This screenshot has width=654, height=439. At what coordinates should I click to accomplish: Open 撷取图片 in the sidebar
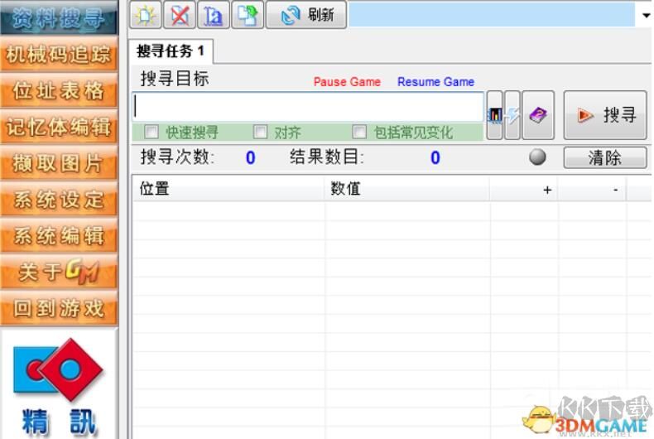click(x=59, y=163)
